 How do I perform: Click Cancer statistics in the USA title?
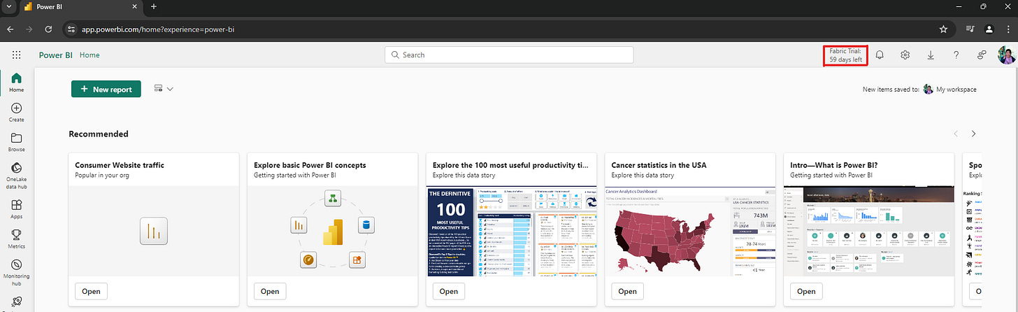[x=659, y=165]
